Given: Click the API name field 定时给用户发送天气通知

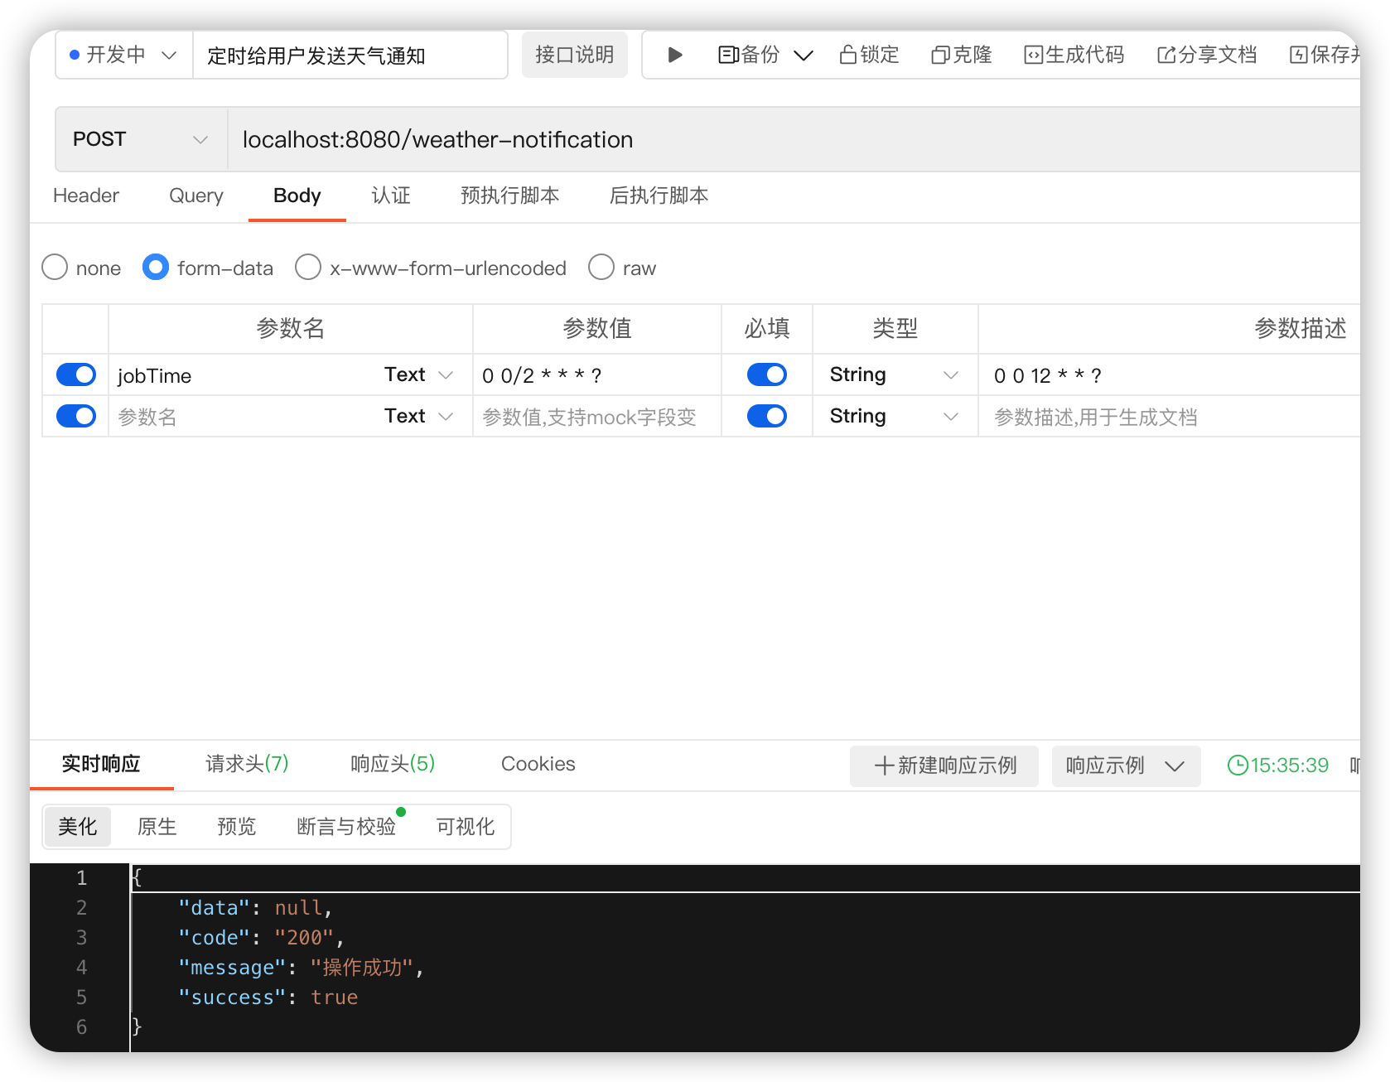Looking at the screenshot, I should [x=350, y=56].
